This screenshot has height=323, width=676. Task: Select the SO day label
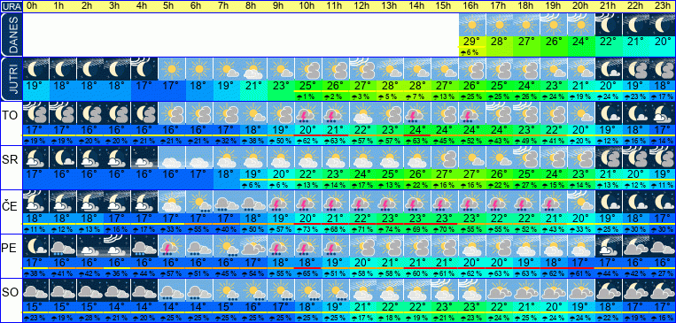(11, 293)
